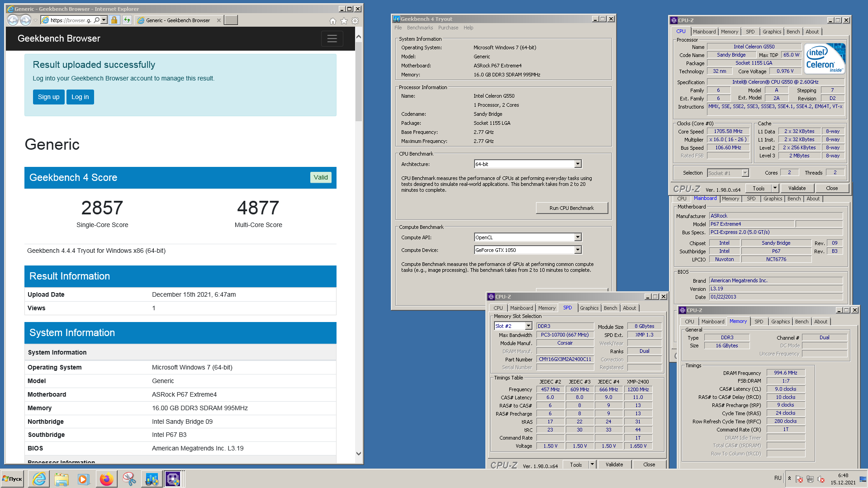
Task: Show hidden tray icons chevron
Action: [789, 479]
